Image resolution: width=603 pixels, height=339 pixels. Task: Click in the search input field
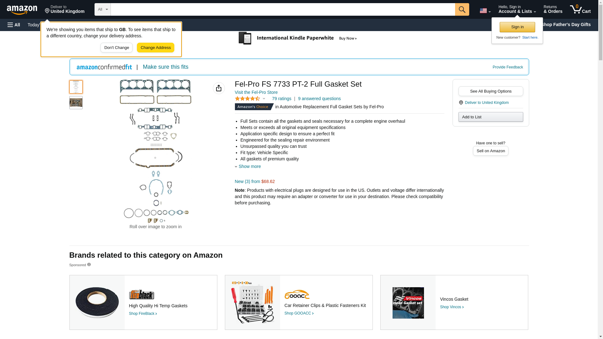pyautogui.click(x=283, y=9)
